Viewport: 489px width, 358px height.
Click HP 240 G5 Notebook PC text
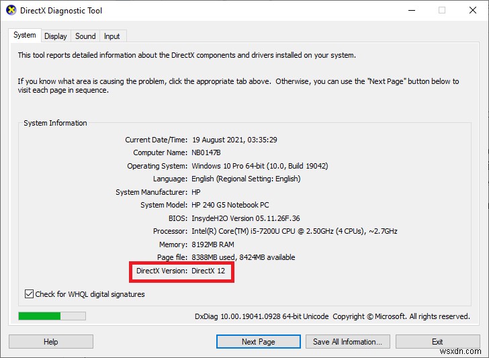[230, 205]
